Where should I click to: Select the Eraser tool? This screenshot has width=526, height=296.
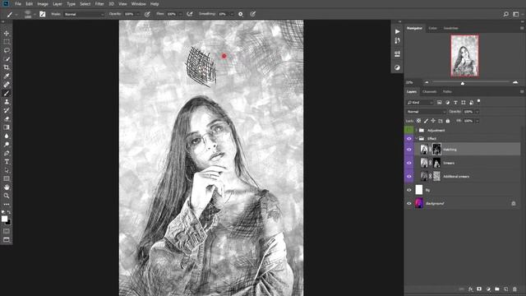pos(7,118)
